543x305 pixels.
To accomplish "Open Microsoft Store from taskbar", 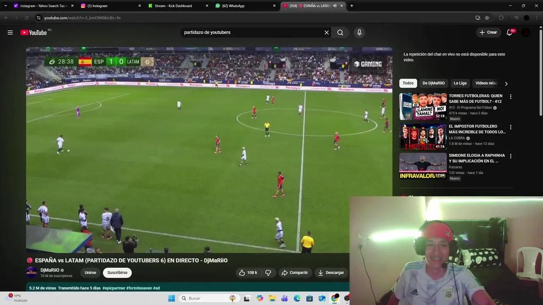I will 309,298.
